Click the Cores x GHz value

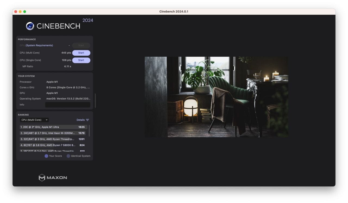point(68,88)
